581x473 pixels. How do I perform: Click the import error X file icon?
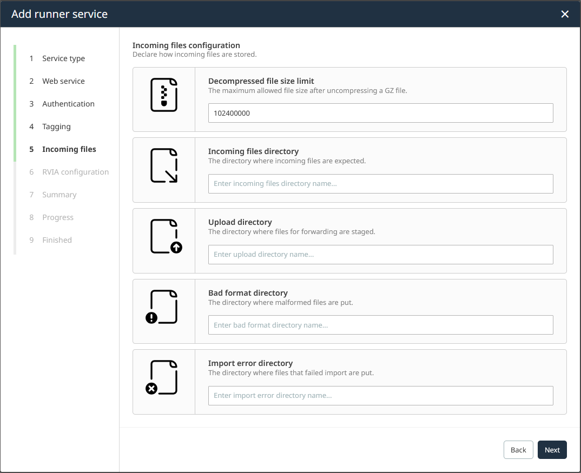tap(163, 377)
